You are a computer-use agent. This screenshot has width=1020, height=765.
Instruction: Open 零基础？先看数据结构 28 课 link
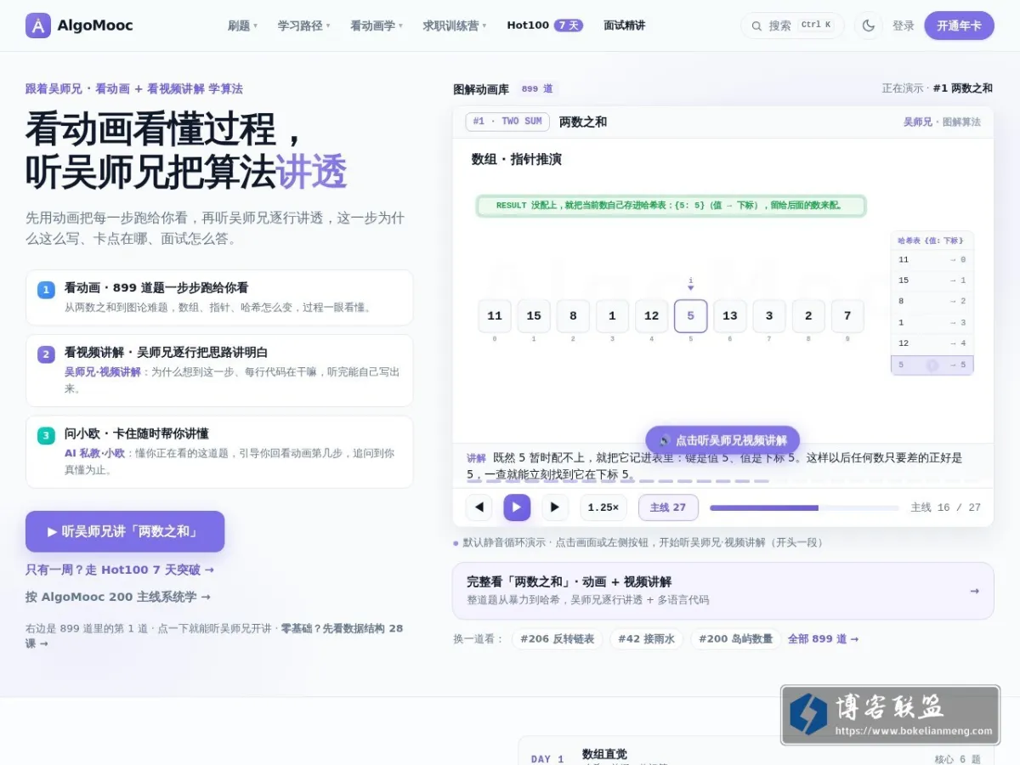click(x=214, y=636)
